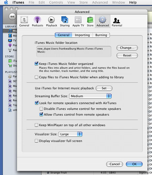The width and height of the screenshot is (152, 175).
Task: Open the Visualizer Size dropdown
Action: click(70, 134)
